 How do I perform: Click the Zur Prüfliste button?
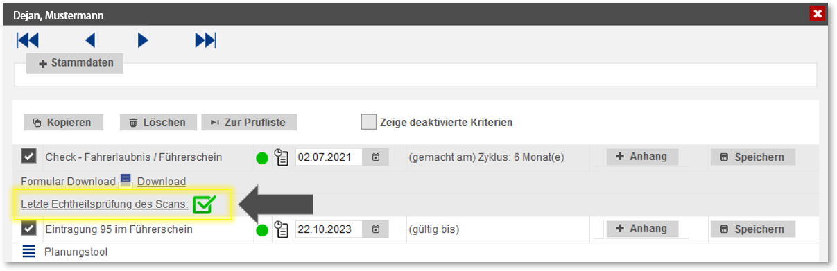click(249, 123)
